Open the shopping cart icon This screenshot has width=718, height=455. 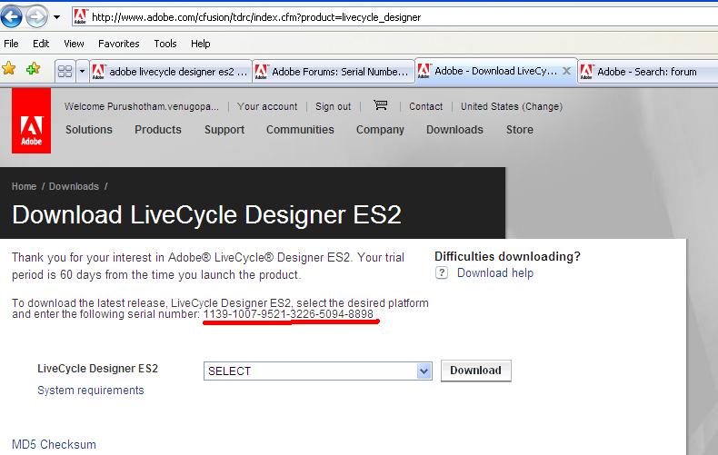pyautogui.click(x=381, y=105)
